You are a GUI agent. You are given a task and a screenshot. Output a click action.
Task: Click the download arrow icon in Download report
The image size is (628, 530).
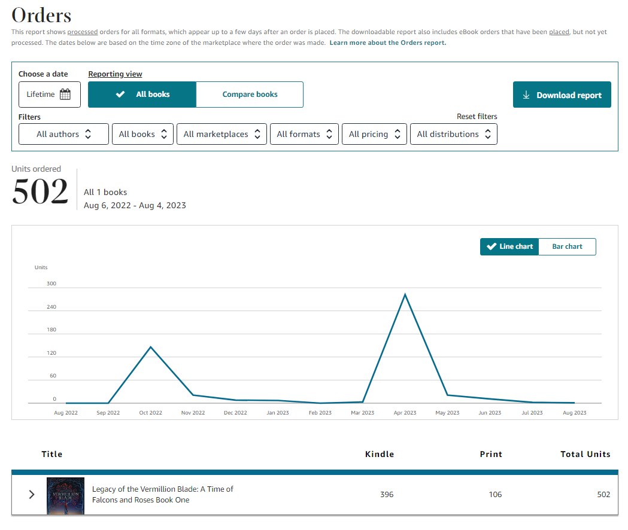click(526, 95)
